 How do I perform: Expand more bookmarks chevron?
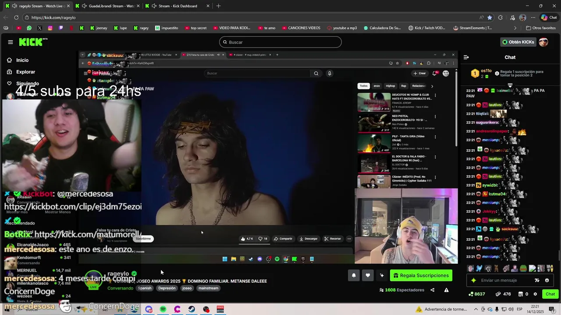515,28
